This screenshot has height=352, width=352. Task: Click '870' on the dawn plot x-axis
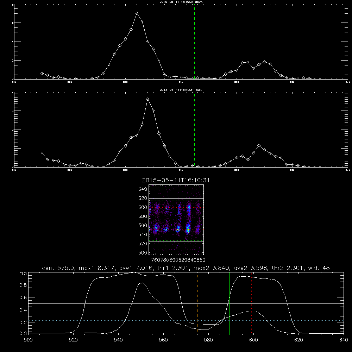point(348,82)
